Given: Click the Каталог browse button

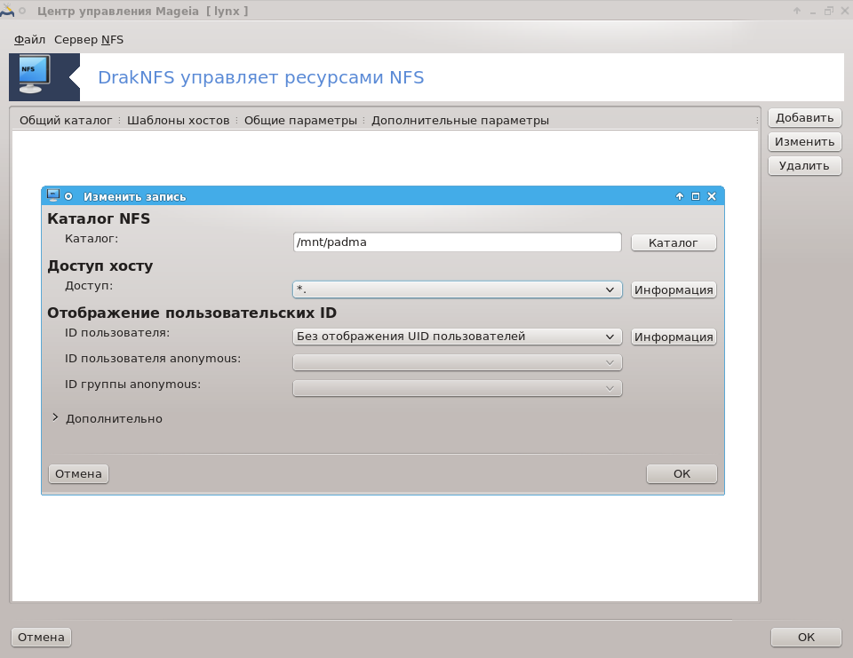Looking at the screenshot, I should (x=674, y=242).
